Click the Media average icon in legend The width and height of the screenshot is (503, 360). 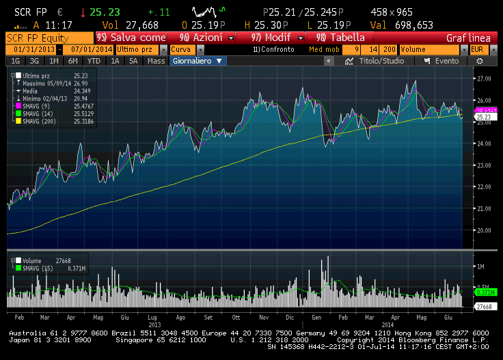coord(20,90)
